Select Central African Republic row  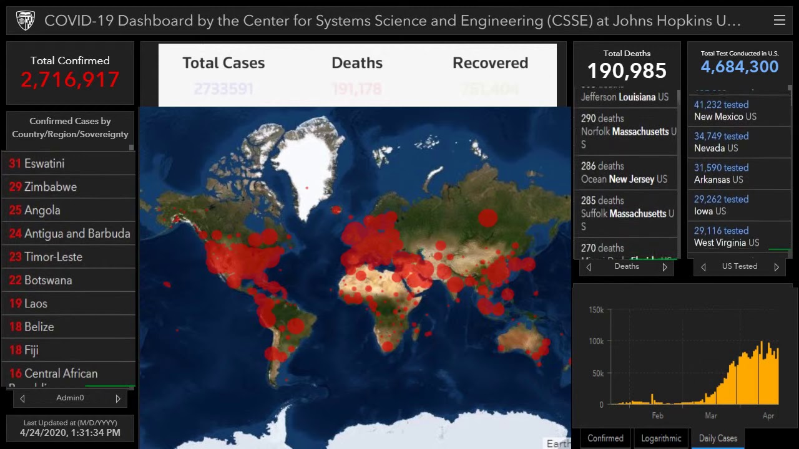tap(69, 374)
